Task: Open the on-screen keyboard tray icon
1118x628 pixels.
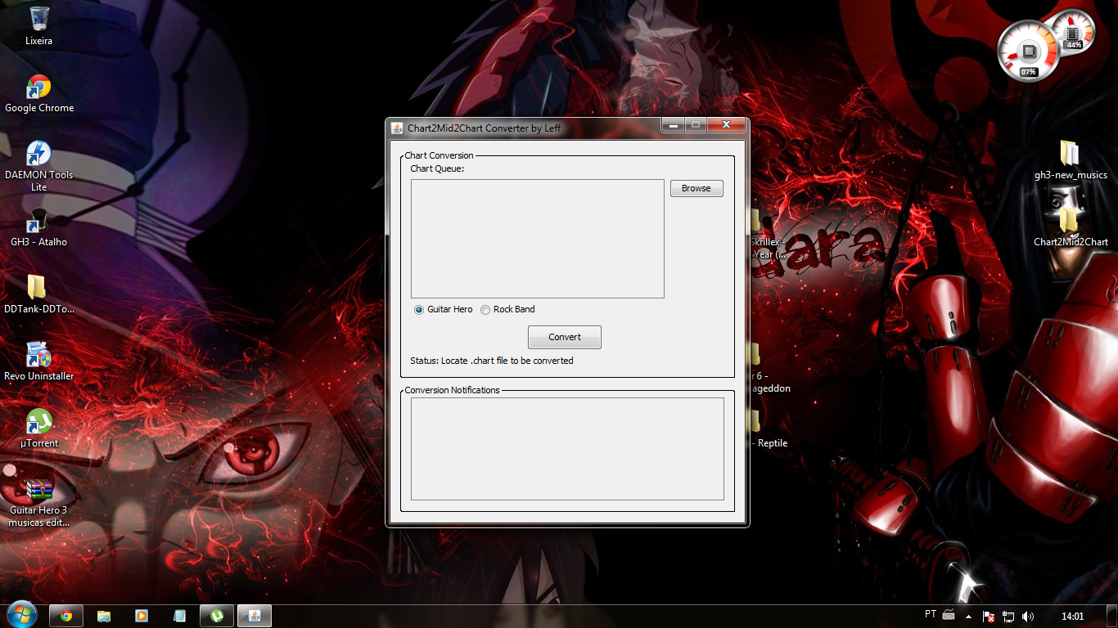Action: (949, 615)
